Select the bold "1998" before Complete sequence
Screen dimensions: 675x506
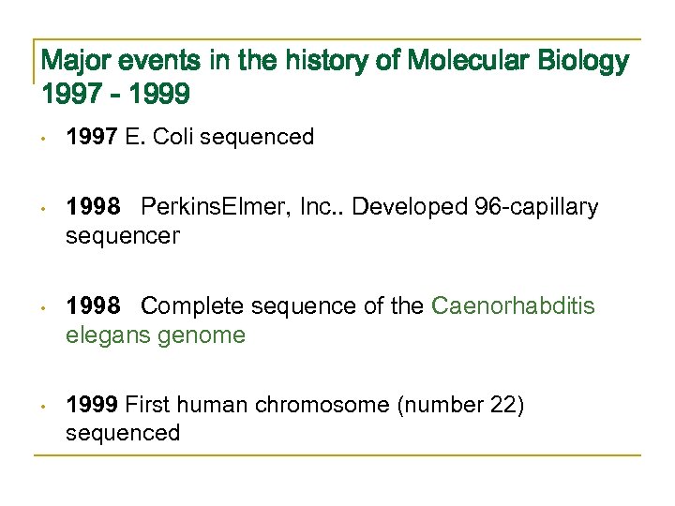[x=92, y=306]
